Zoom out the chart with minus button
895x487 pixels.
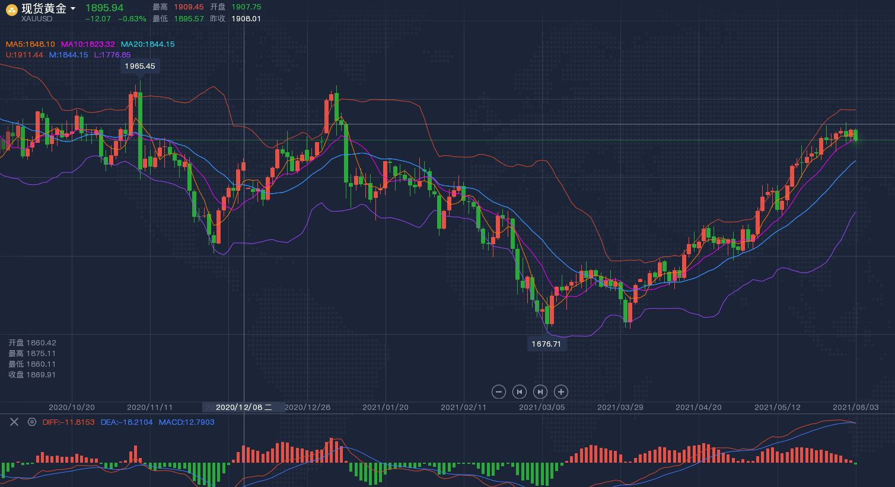(x=499, y=392)
